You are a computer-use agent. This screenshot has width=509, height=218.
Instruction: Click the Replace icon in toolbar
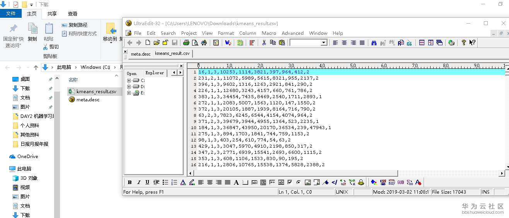click(400, 43)
